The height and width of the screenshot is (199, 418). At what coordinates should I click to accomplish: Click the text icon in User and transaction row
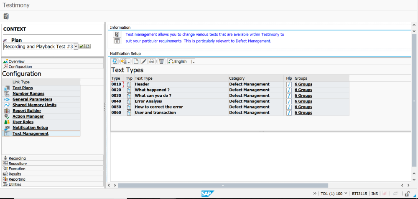pos(129,113)
